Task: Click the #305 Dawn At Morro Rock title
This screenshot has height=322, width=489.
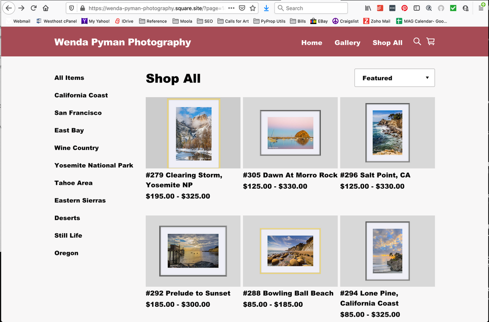Action: pos(290,175)
